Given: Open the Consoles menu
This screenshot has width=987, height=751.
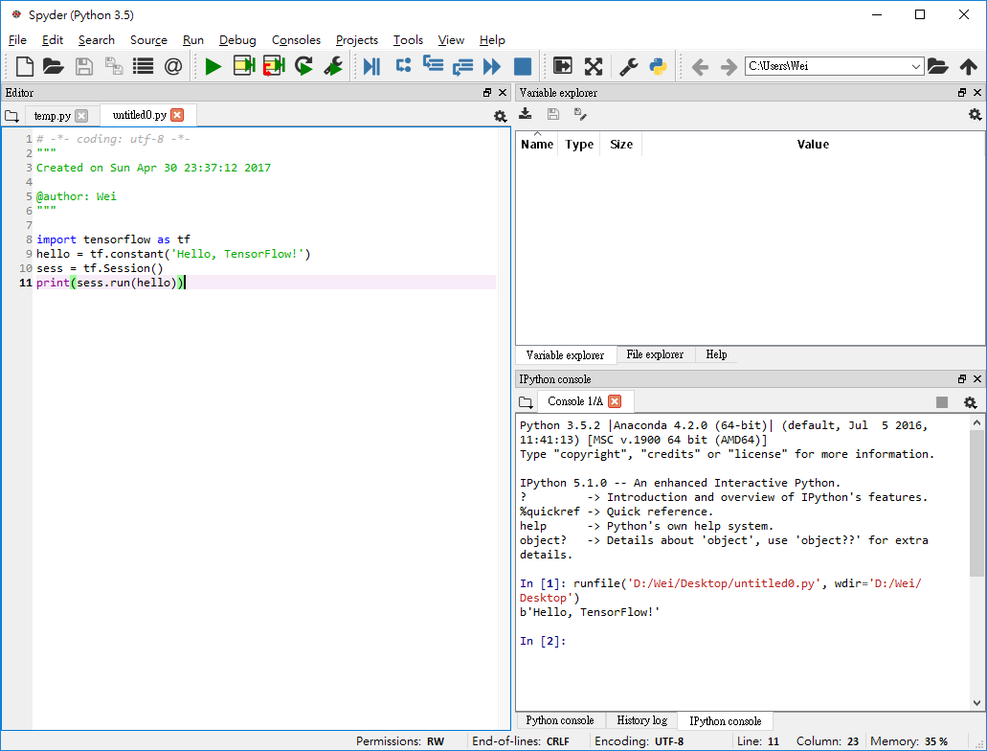Looking at the screenshot, I should 296,40.
